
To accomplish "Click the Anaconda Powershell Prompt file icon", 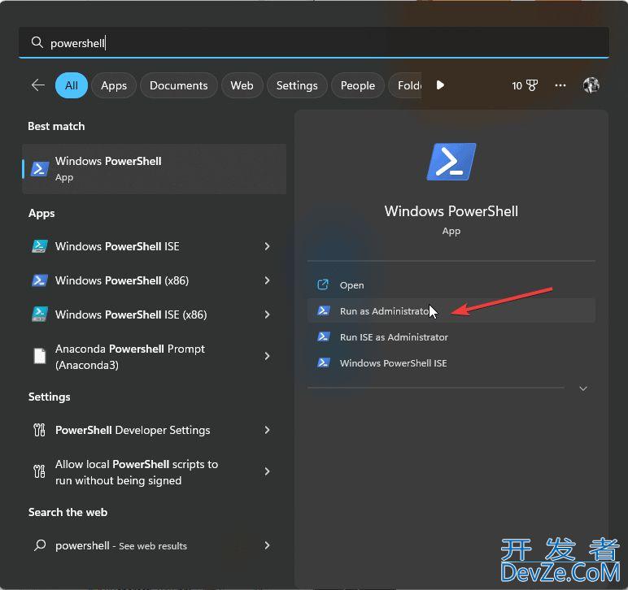I will [x=39, y=356].
